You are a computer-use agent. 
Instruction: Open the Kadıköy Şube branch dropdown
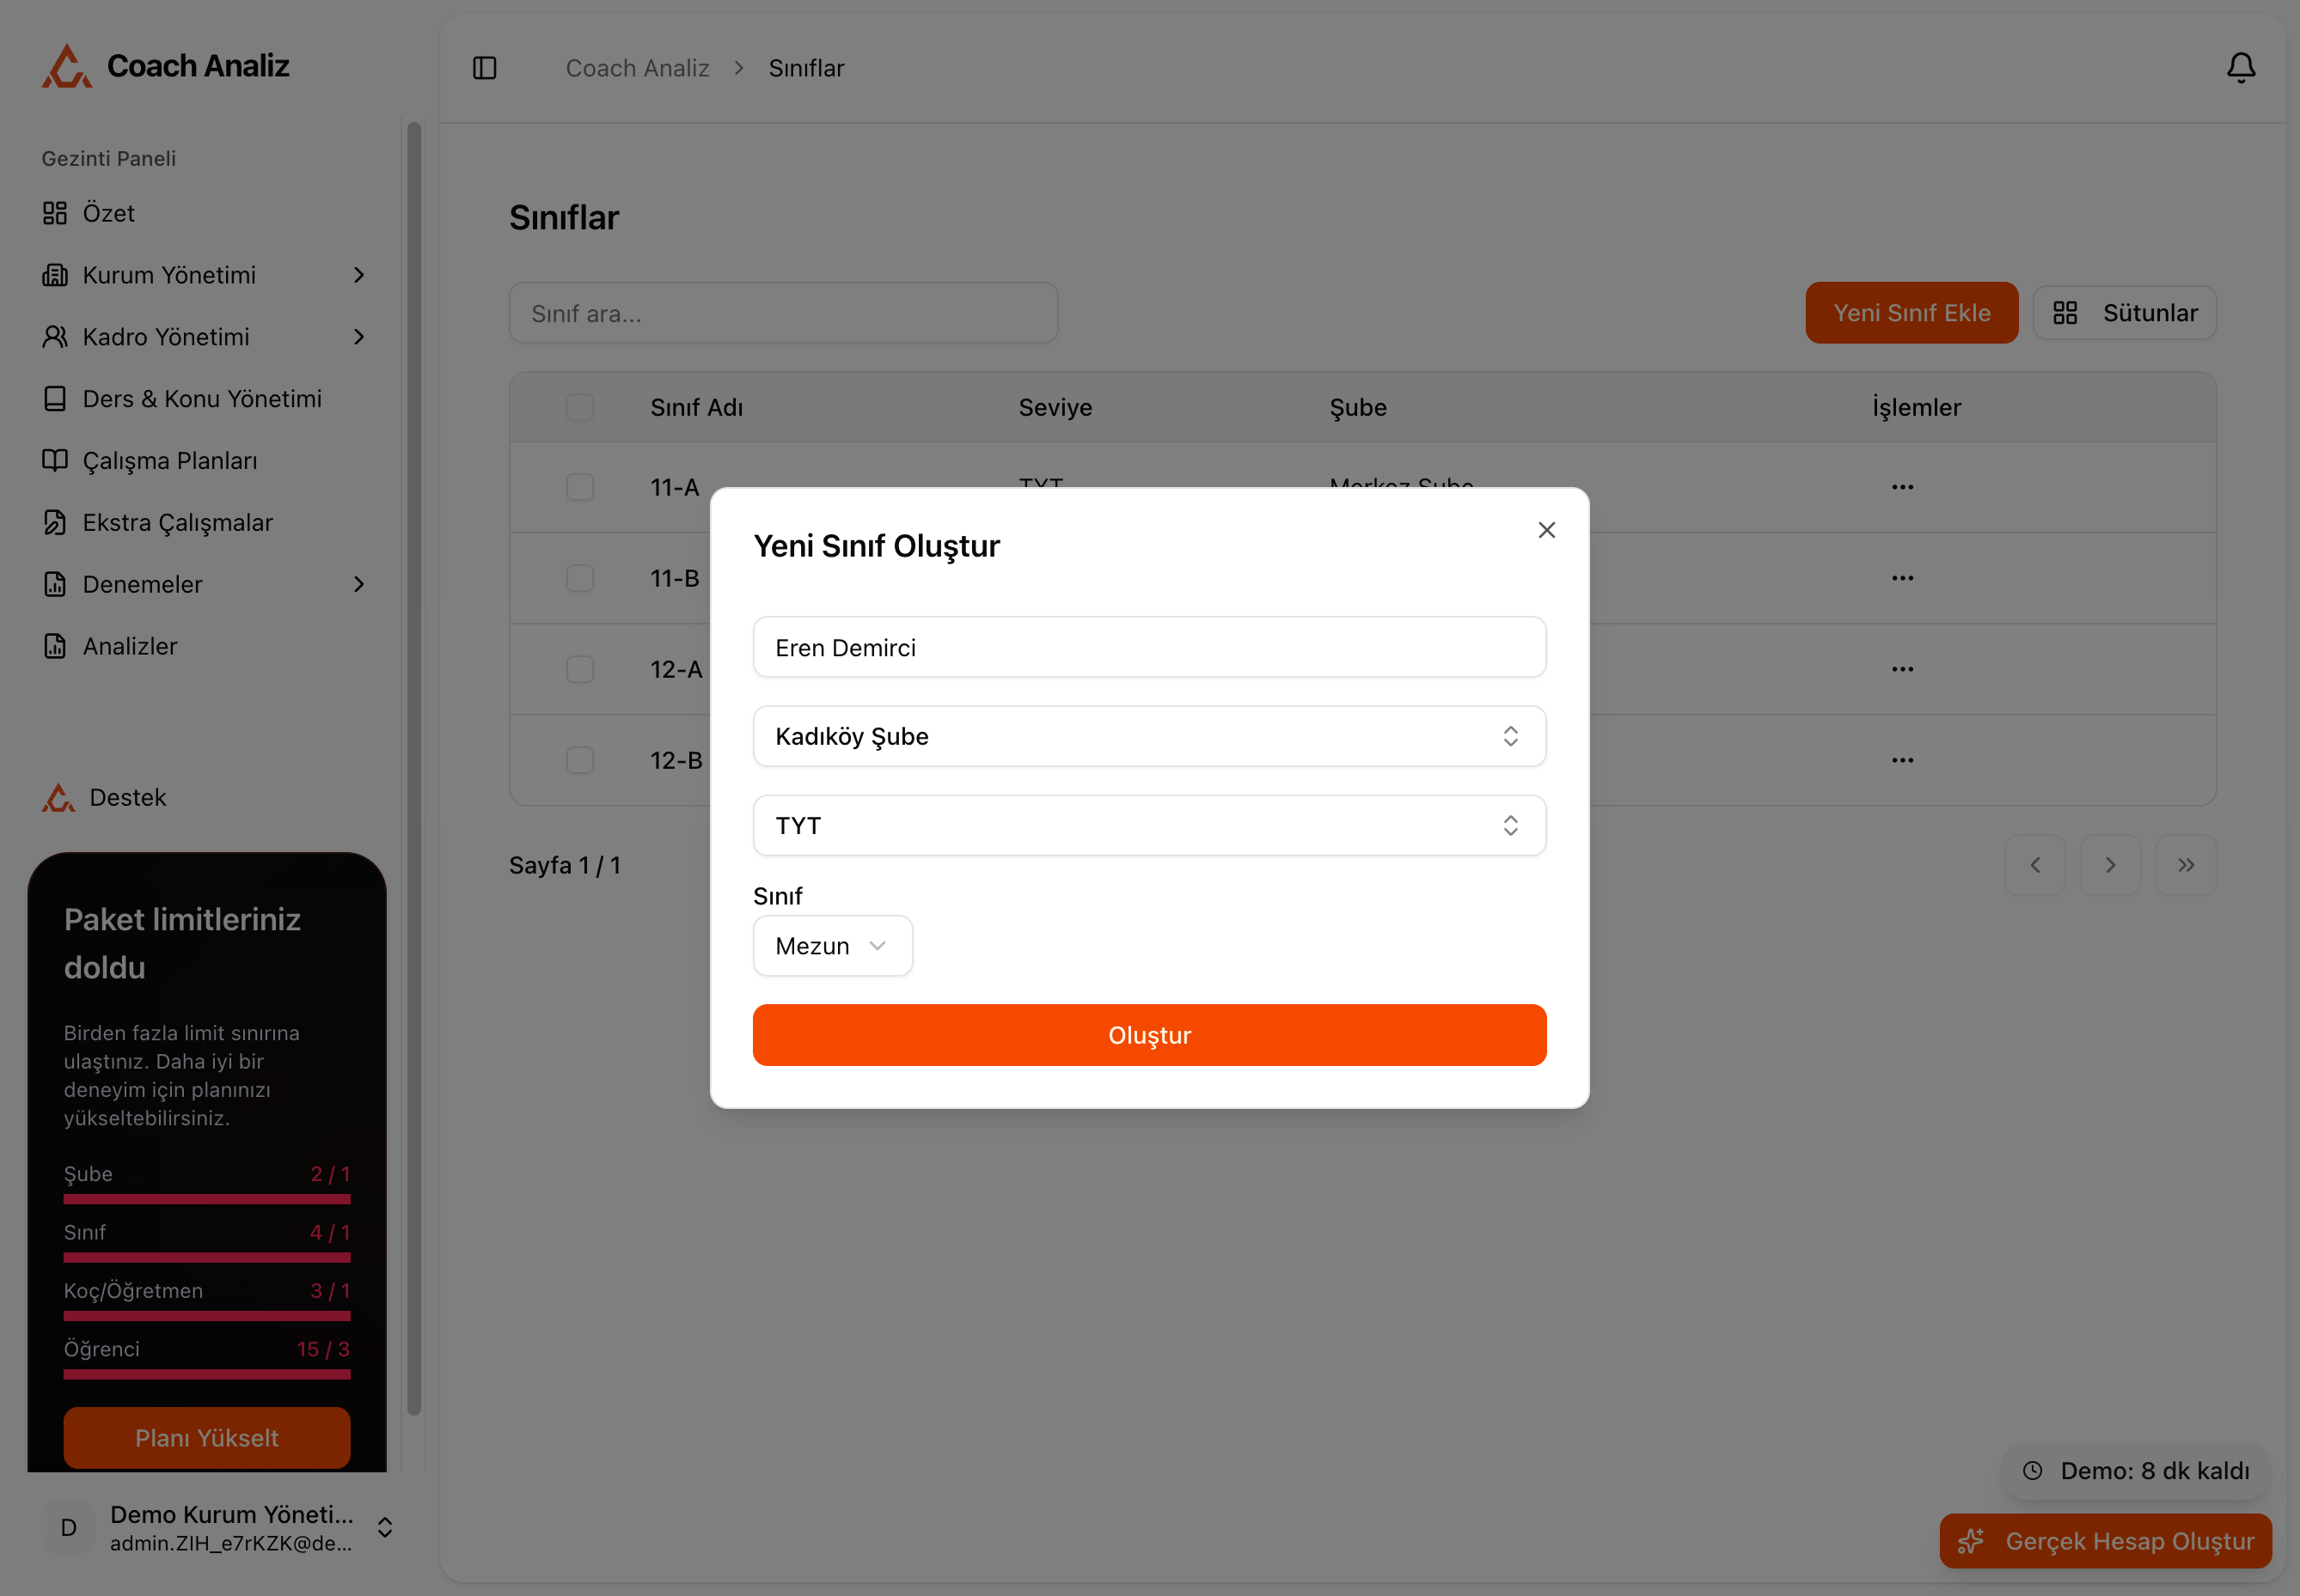point(1148,736)
